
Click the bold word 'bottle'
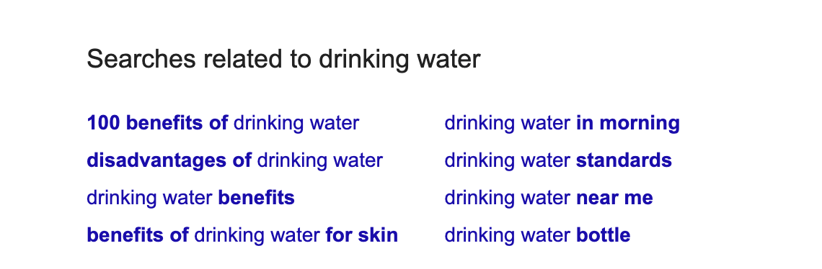tap(604, 235)
